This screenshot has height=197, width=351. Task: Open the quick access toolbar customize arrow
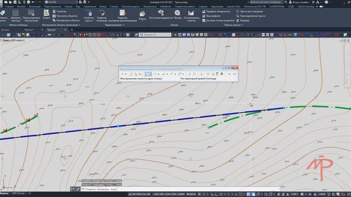(x=89, y=2)
